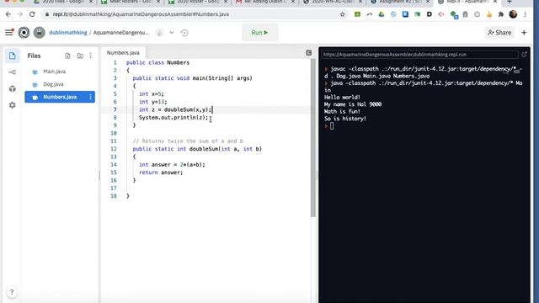Open the dublinmathking user avatar

(40, 33)
